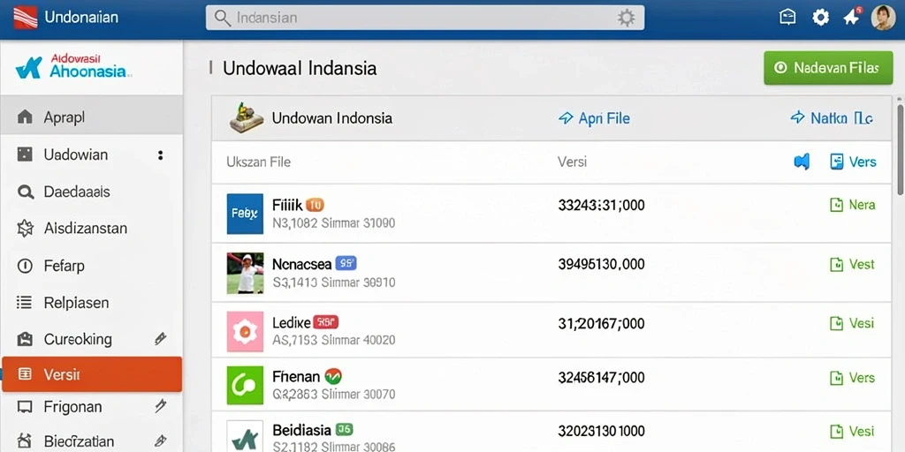Click value 33243:31;000

(601, 205)
